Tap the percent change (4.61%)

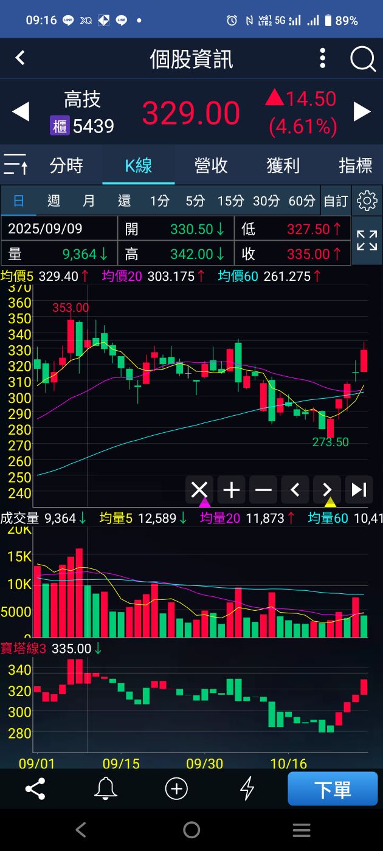pos(303,126)
